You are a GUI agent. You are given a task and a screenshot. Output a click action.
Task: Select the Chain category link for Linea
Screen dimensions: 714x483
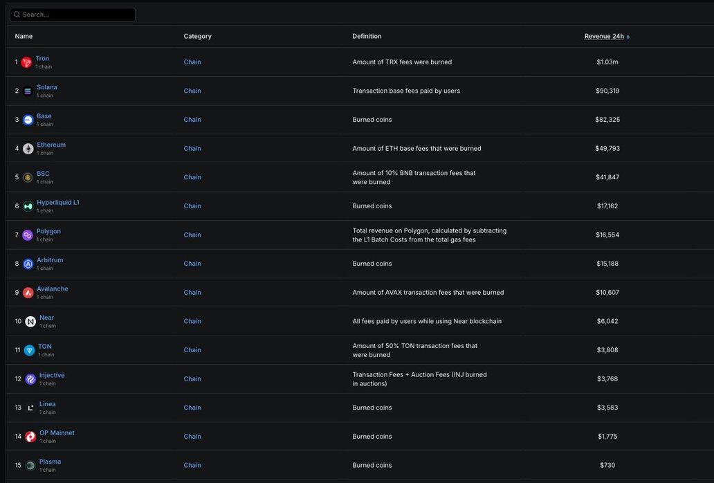pos(192,408)
